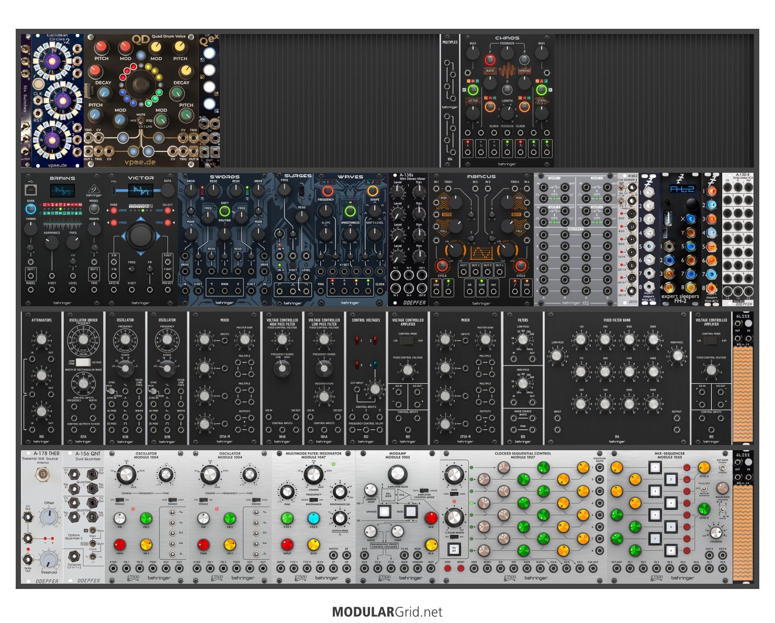This screenshot has width=775, height=623.
Task: Click the orange SHAPE ring button on Waves
Action: point(373,191)
